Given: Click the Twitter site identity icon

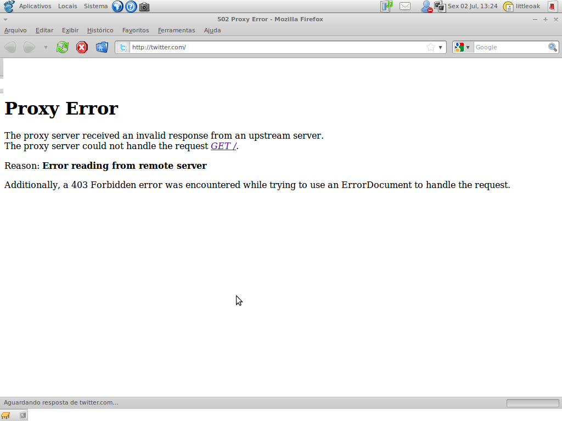Looking at the screenshot, I should click(123, 47).
